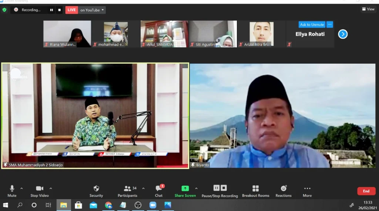Click the red LIVE indicator
379x211 pixels.
71,10
